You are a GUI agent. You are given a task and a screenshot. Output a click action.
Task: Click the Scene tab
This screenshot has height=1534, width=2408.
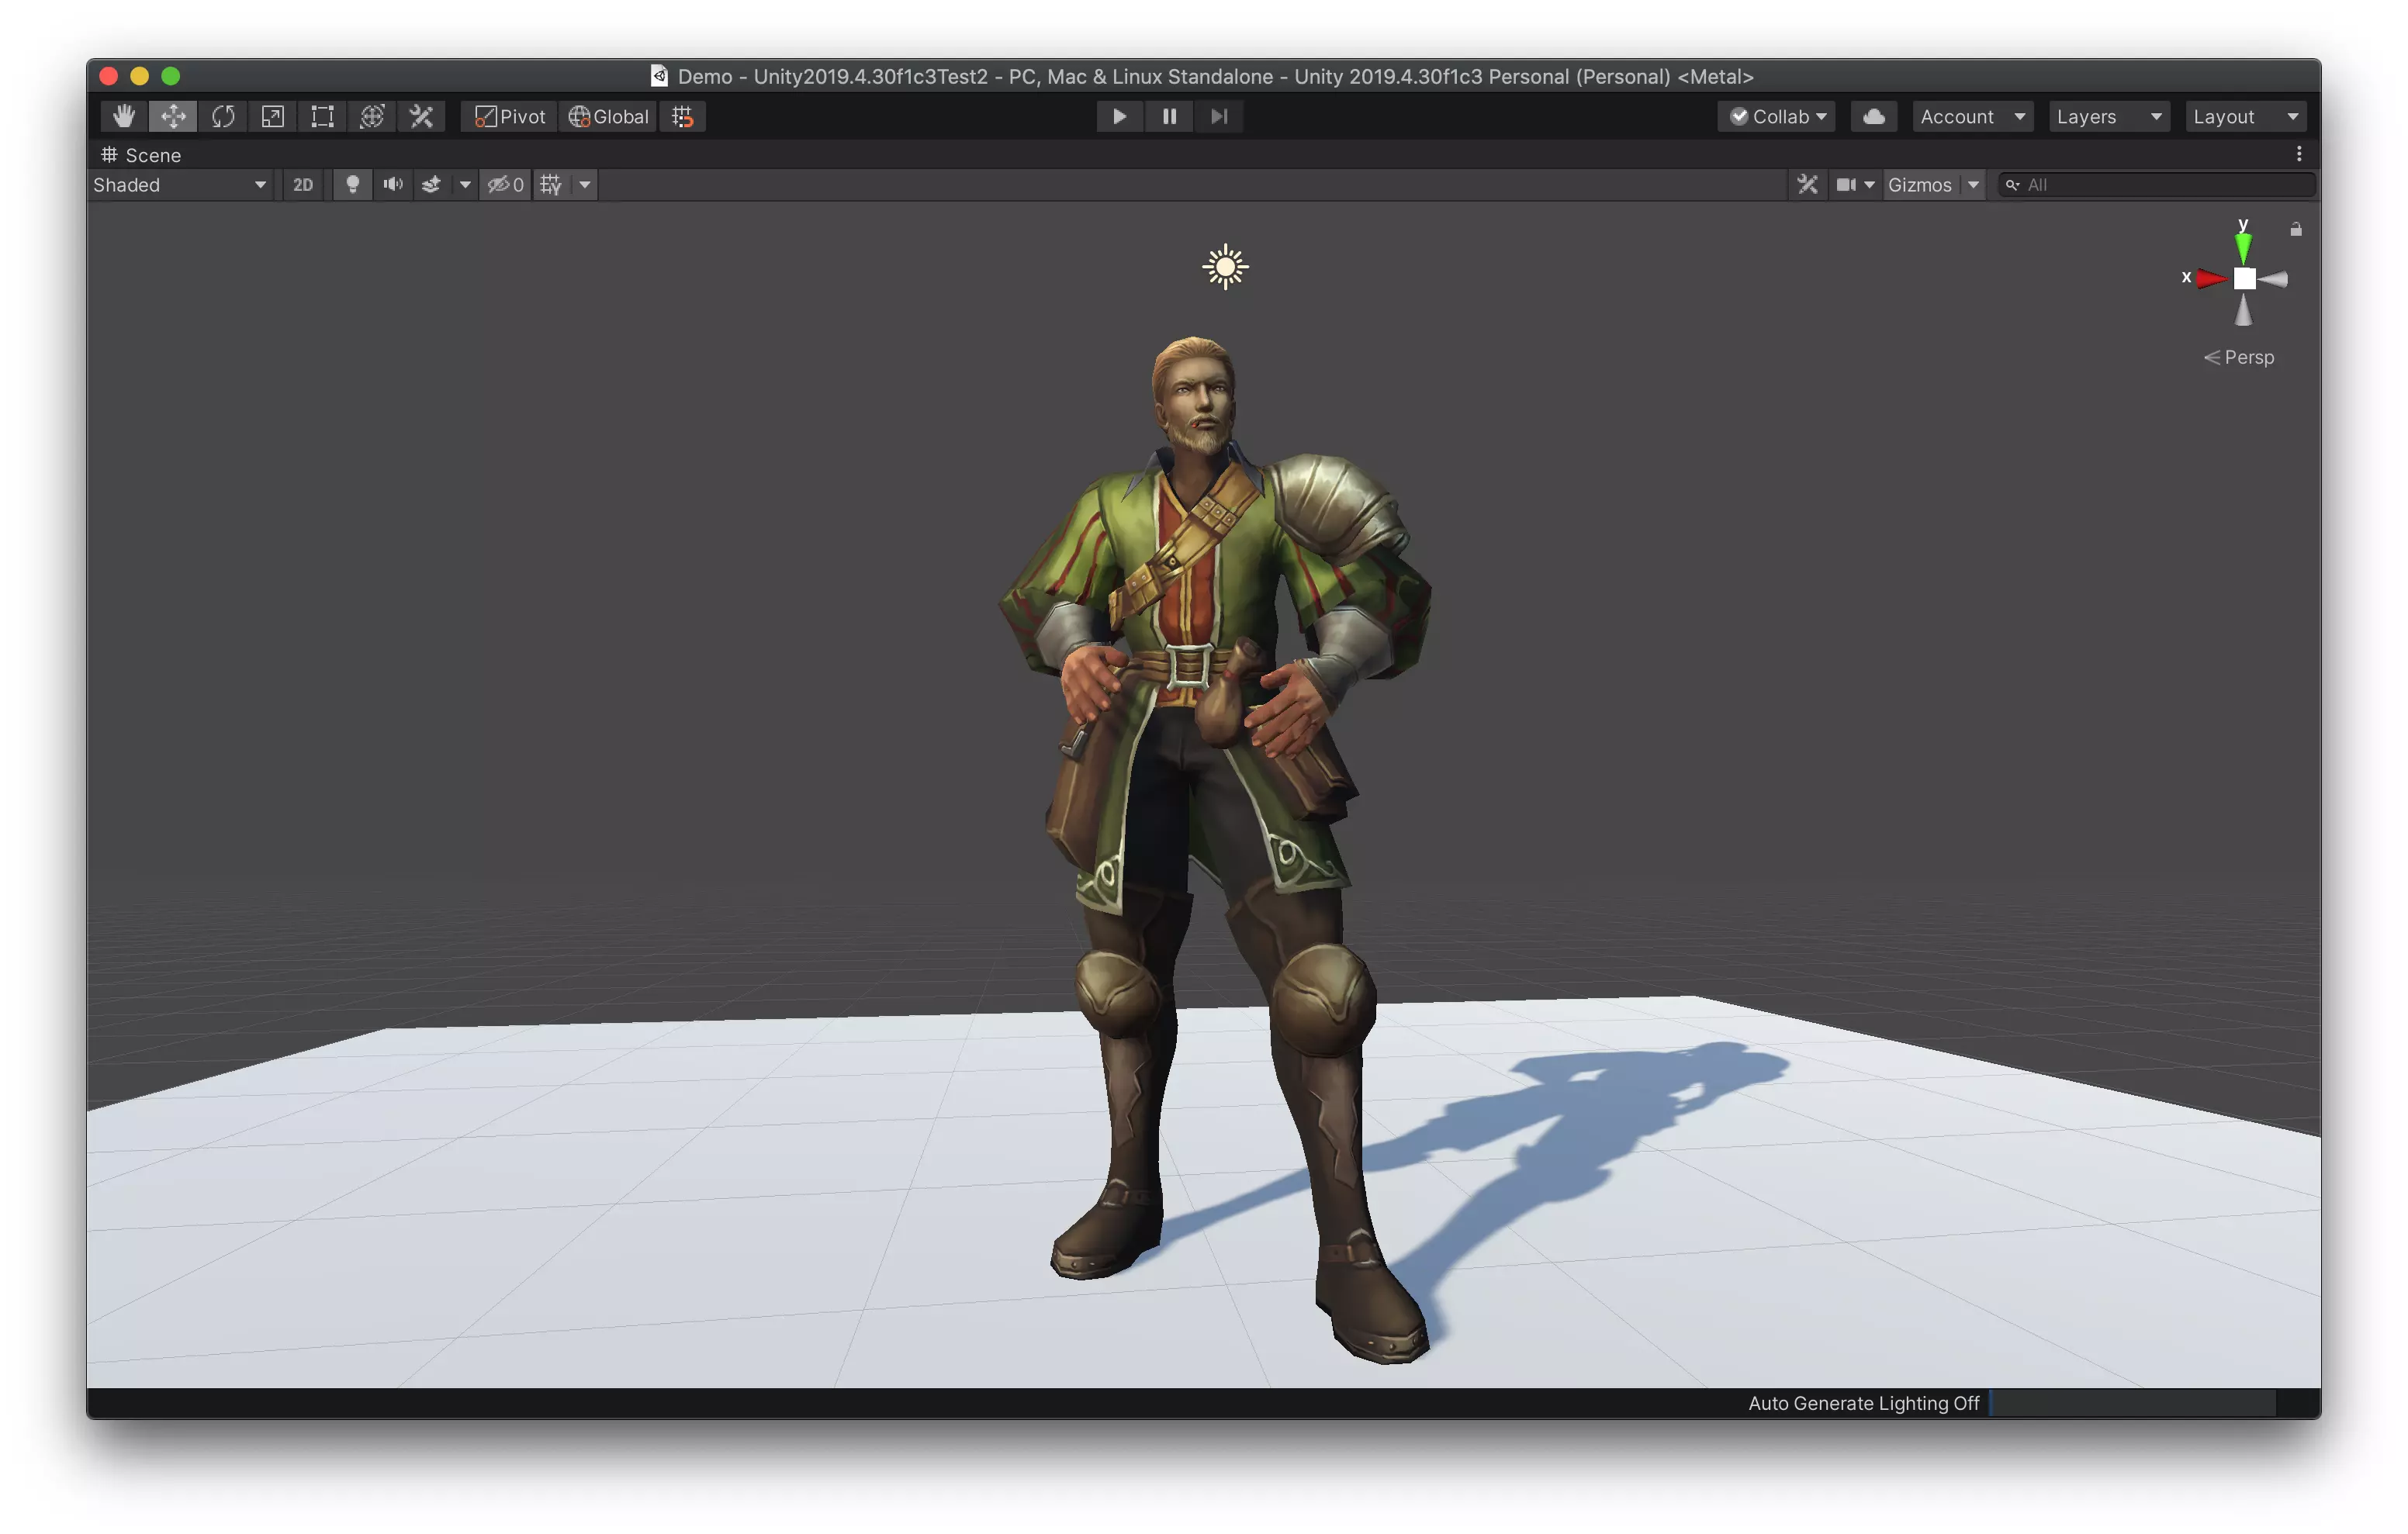tap(141, 155)
